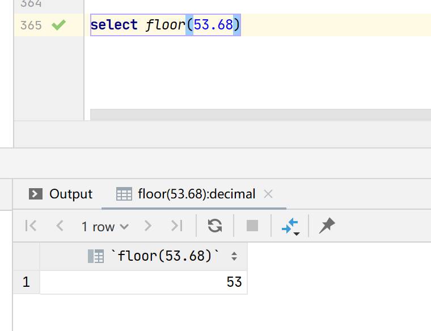Select result cell with value 53
Screen dimensions: 431x331
pyautogui.click(x=143, y=282)
